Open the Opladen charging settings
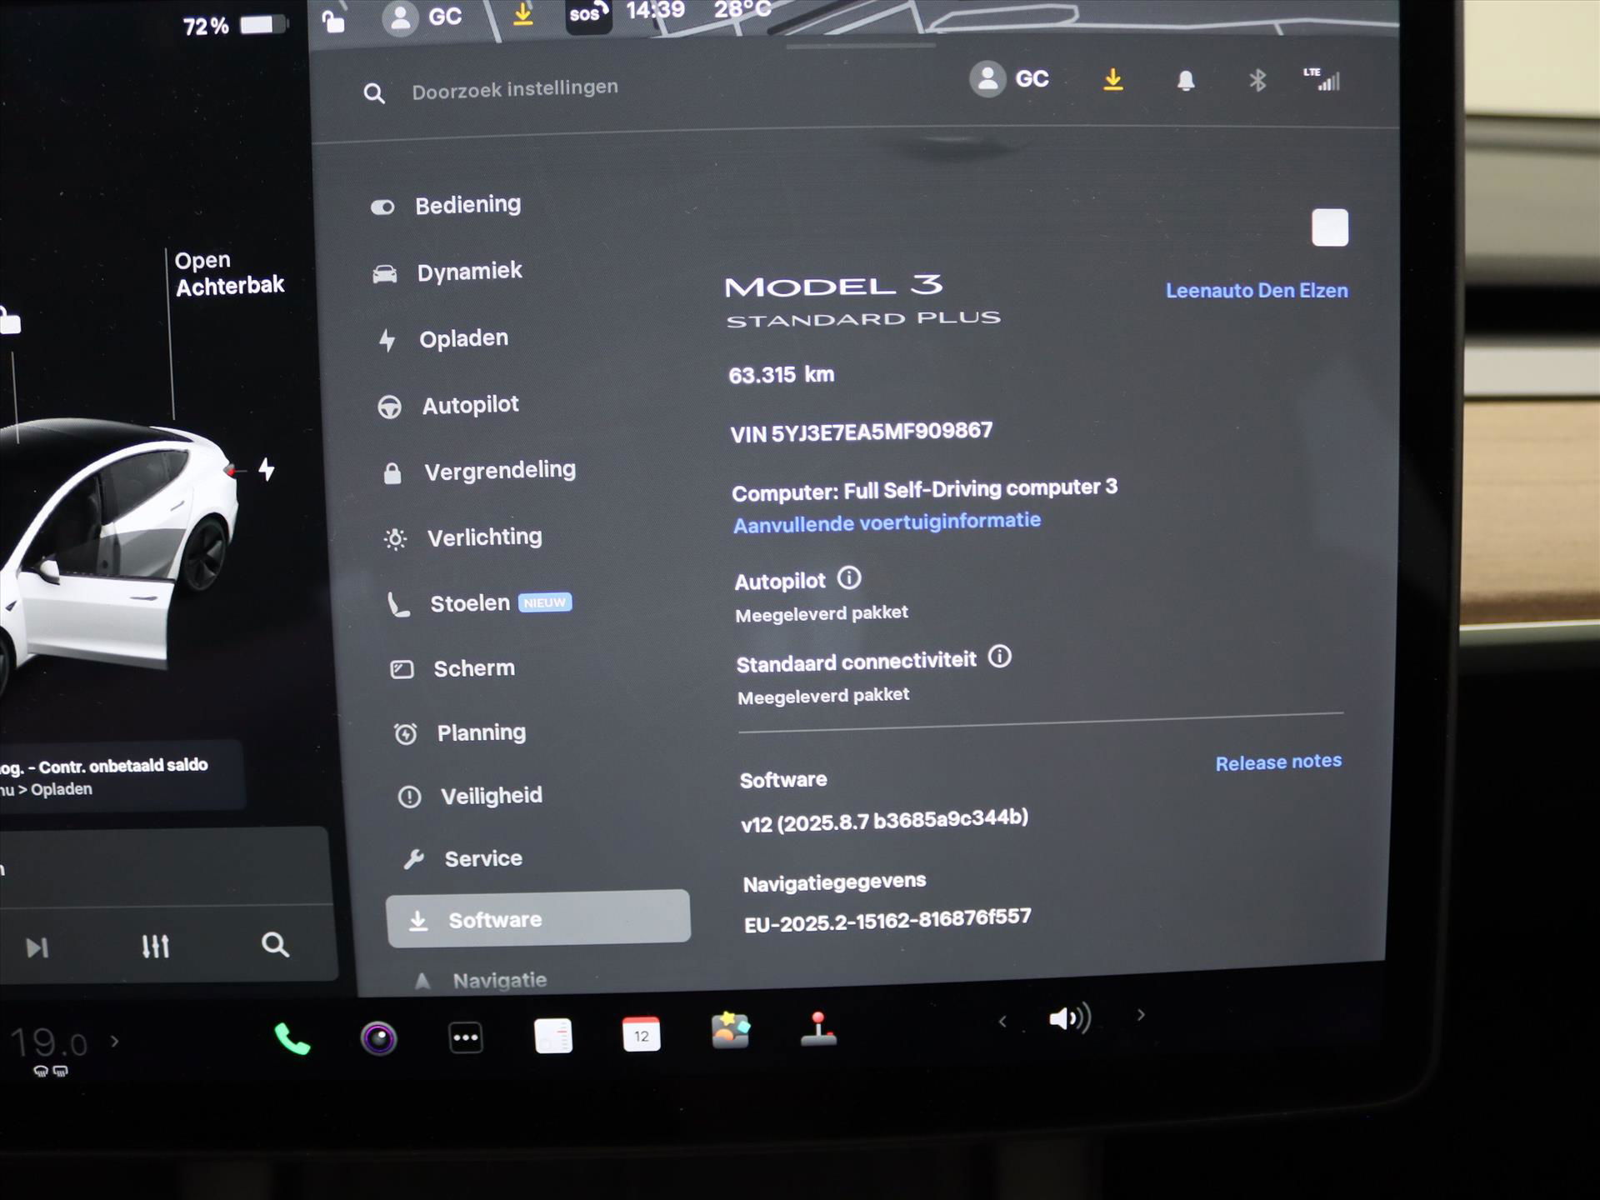The height and width of the screenshot is (1200, 1600). pos(443,338)
